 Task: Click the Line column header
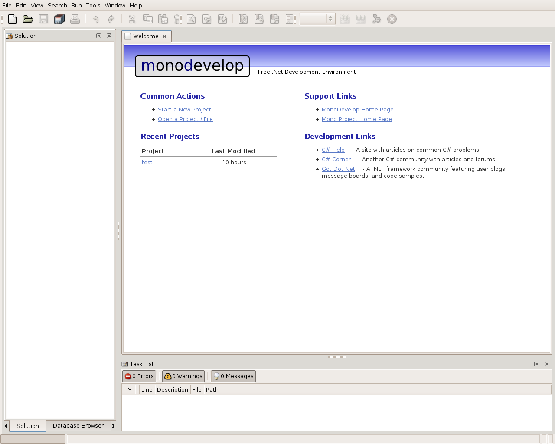click(147, 389)
